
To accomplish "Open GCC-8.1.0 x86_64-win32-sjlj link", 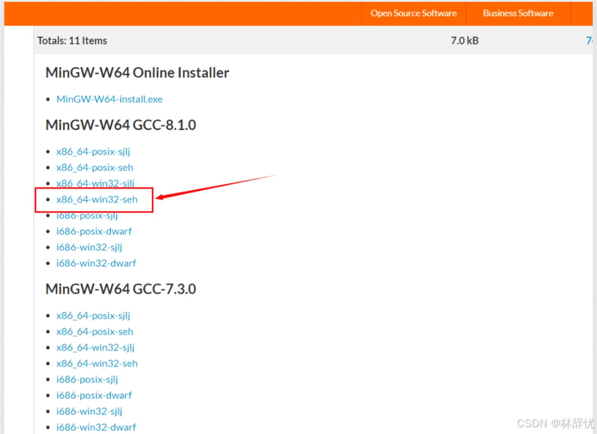I will coord(95,183).
